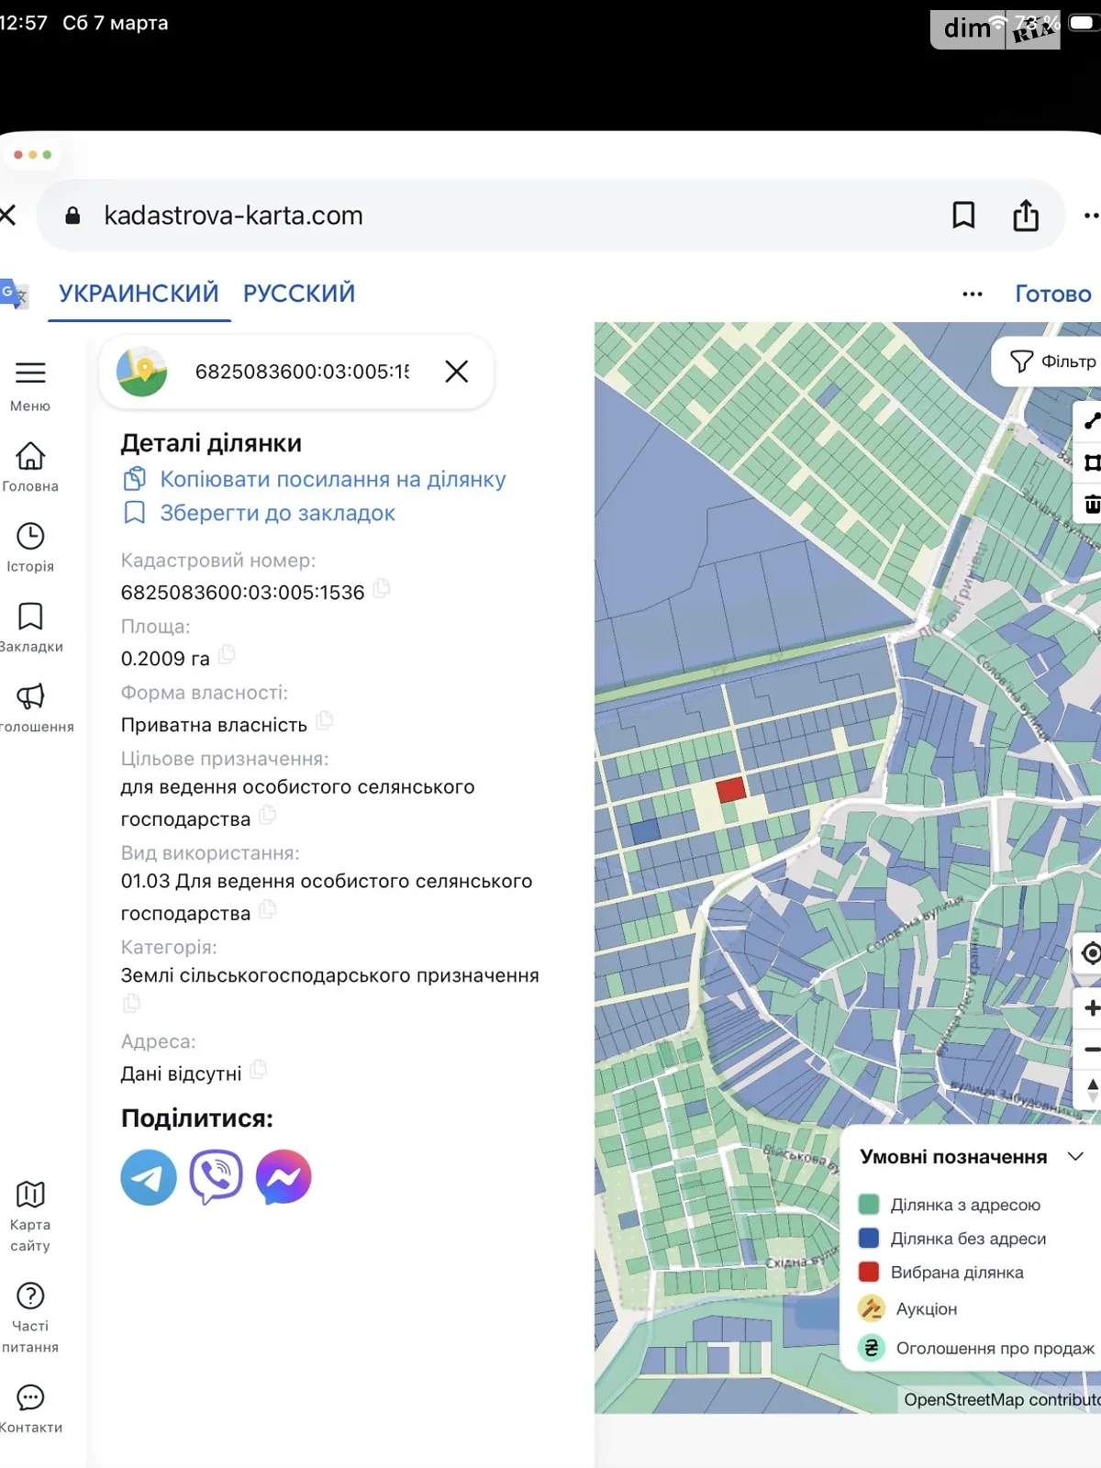Open the Фільтр map filter

(x=1053, y=361)
